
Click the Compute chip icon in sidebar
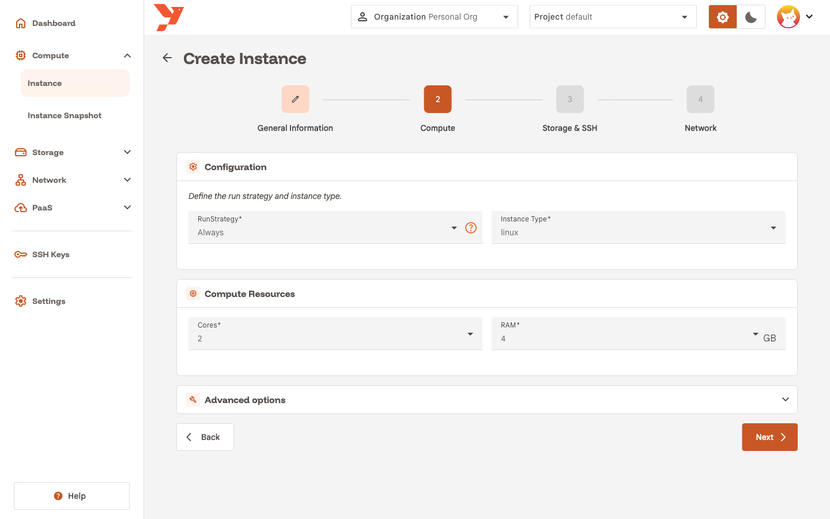(x=21, y=55)
